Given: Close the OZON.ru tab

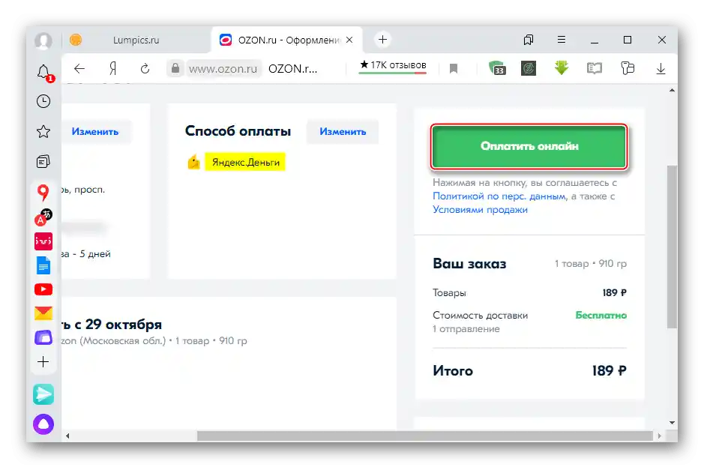Looking at the screenshot, I should click(349, 40).
